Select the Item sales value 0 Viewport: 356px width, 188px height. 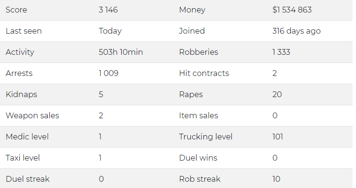coord(275,116)
